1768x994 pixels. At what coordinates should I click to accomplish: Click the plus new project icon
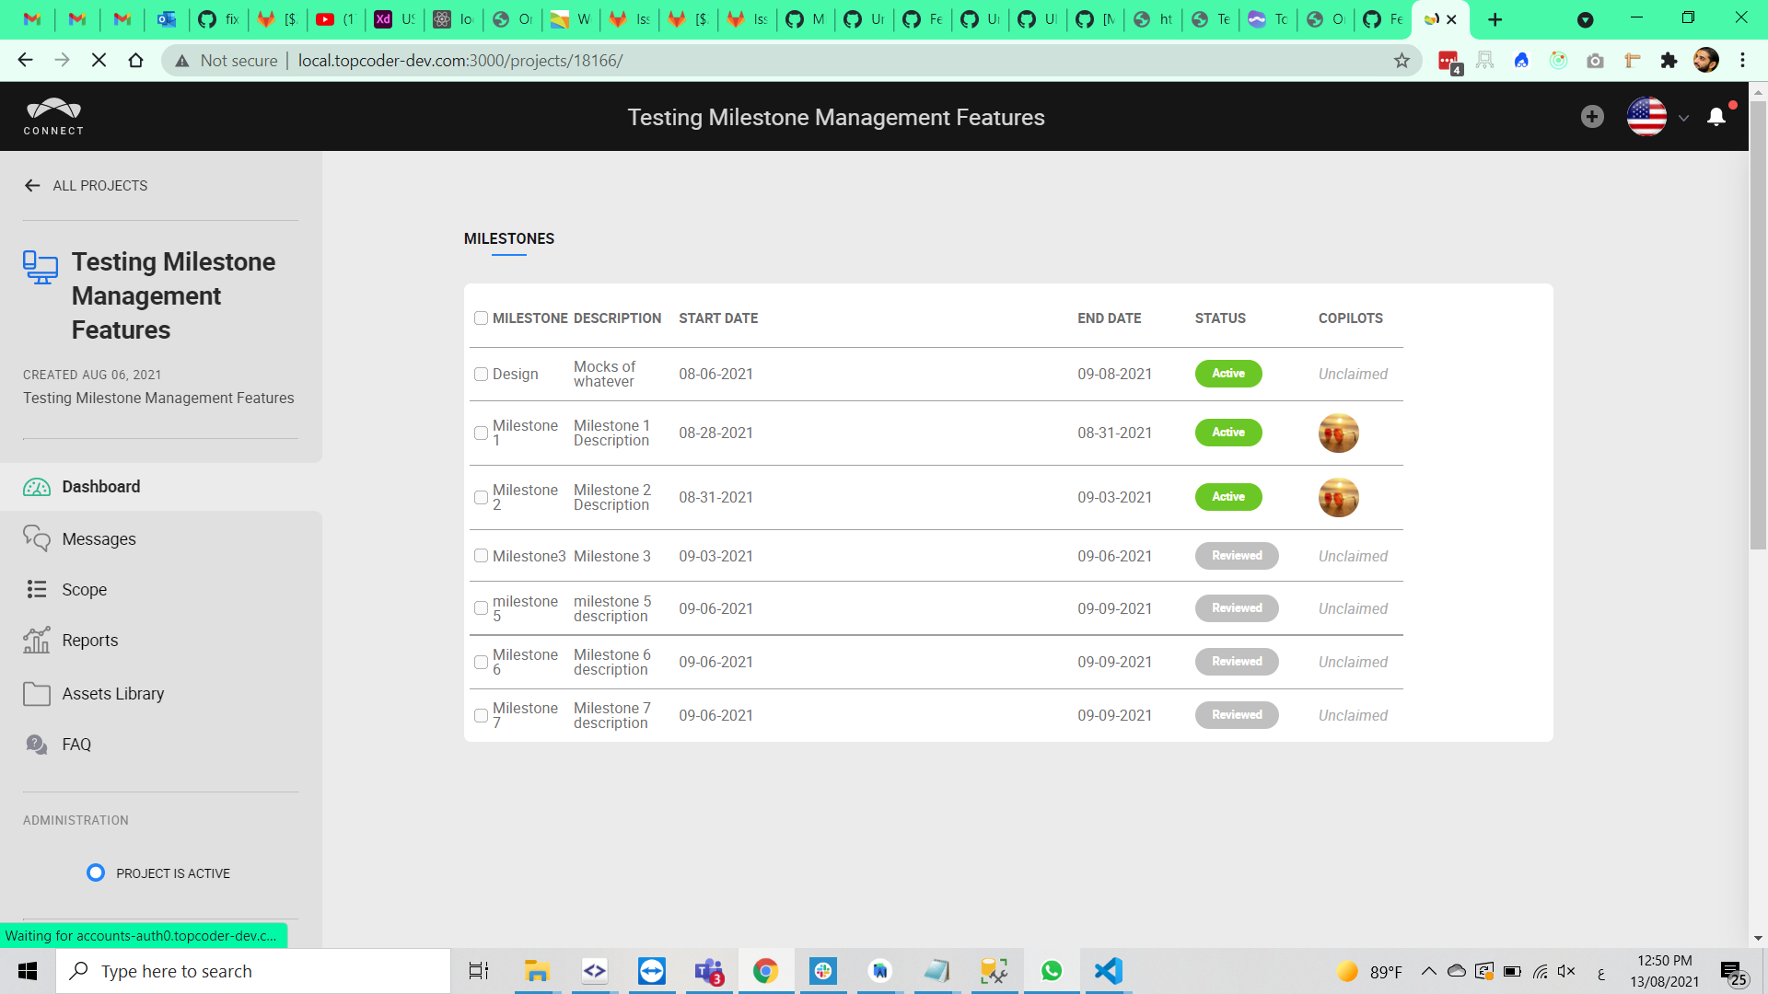[x=1592, y=117]
